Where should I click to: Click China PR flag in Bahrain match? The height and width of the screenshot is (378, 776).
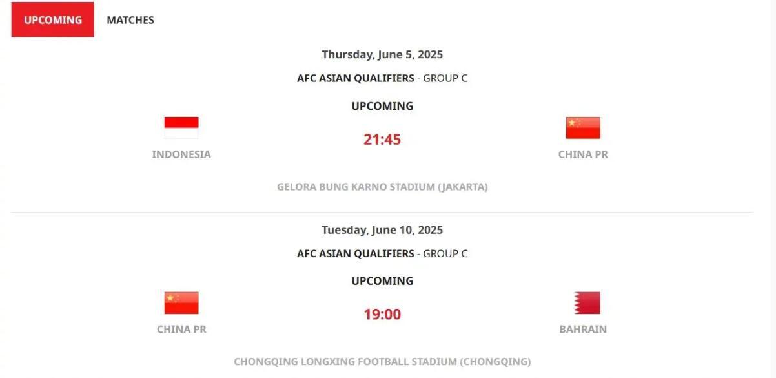tap(181, 303)
